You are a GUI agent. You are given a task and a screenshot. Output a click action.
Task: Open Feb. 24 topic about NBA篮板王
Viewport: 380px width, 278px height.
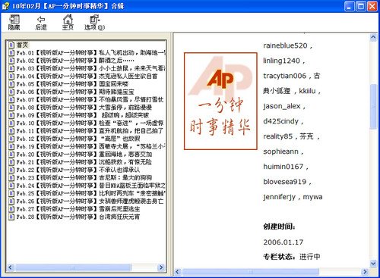[x=90, y=186]
